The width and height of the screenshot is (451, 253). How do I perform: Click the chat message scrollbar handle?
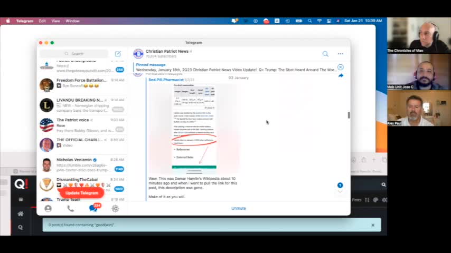[349, 115]
